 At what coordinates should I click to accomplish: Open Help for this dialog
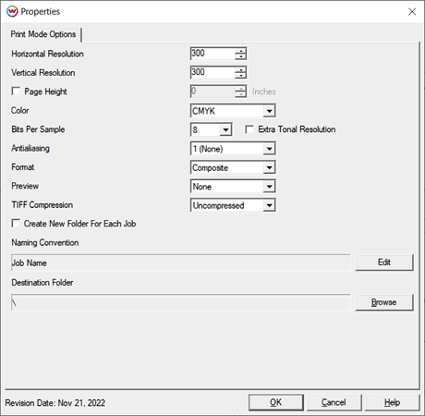click(x=392, y=402)
